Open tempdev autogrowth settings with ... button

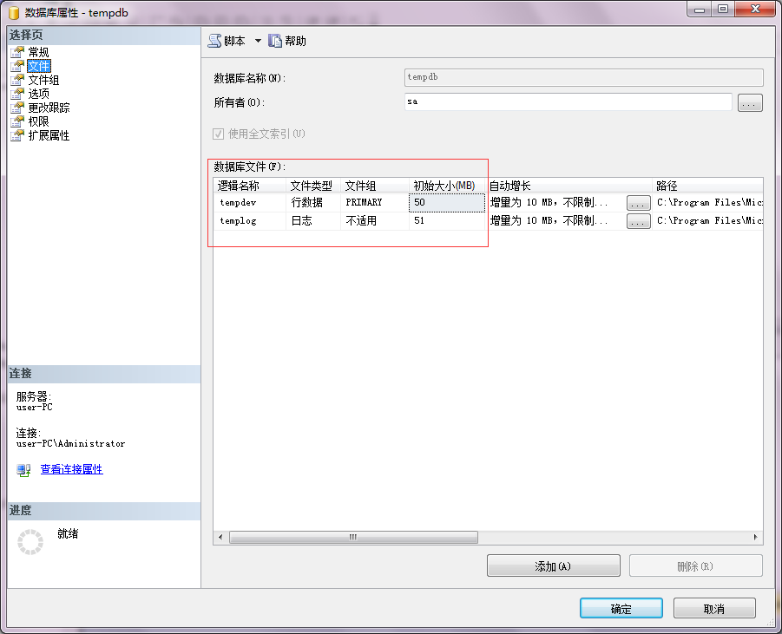(x=639, y=203)
